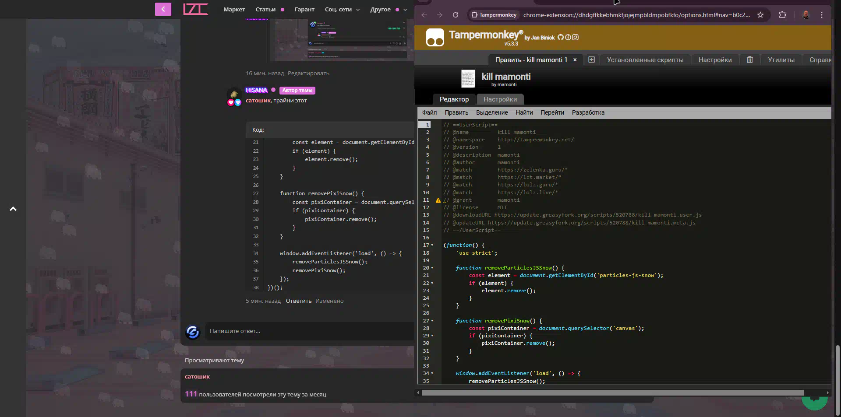Open the 'Разработка' editor menu

588,112
